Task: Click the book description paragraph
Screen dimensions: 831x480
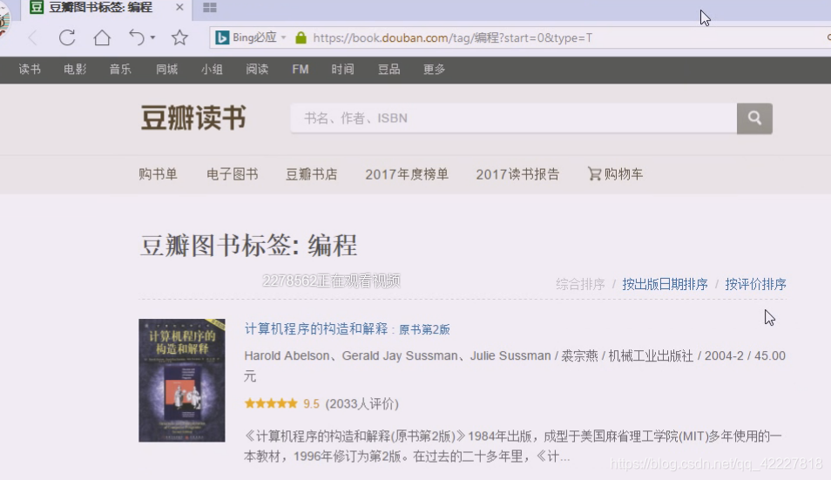Action: point(512,446)
